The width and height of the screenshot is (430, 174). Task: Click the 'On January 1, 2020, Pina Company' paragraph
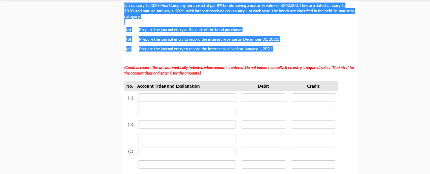click(239, 11)
